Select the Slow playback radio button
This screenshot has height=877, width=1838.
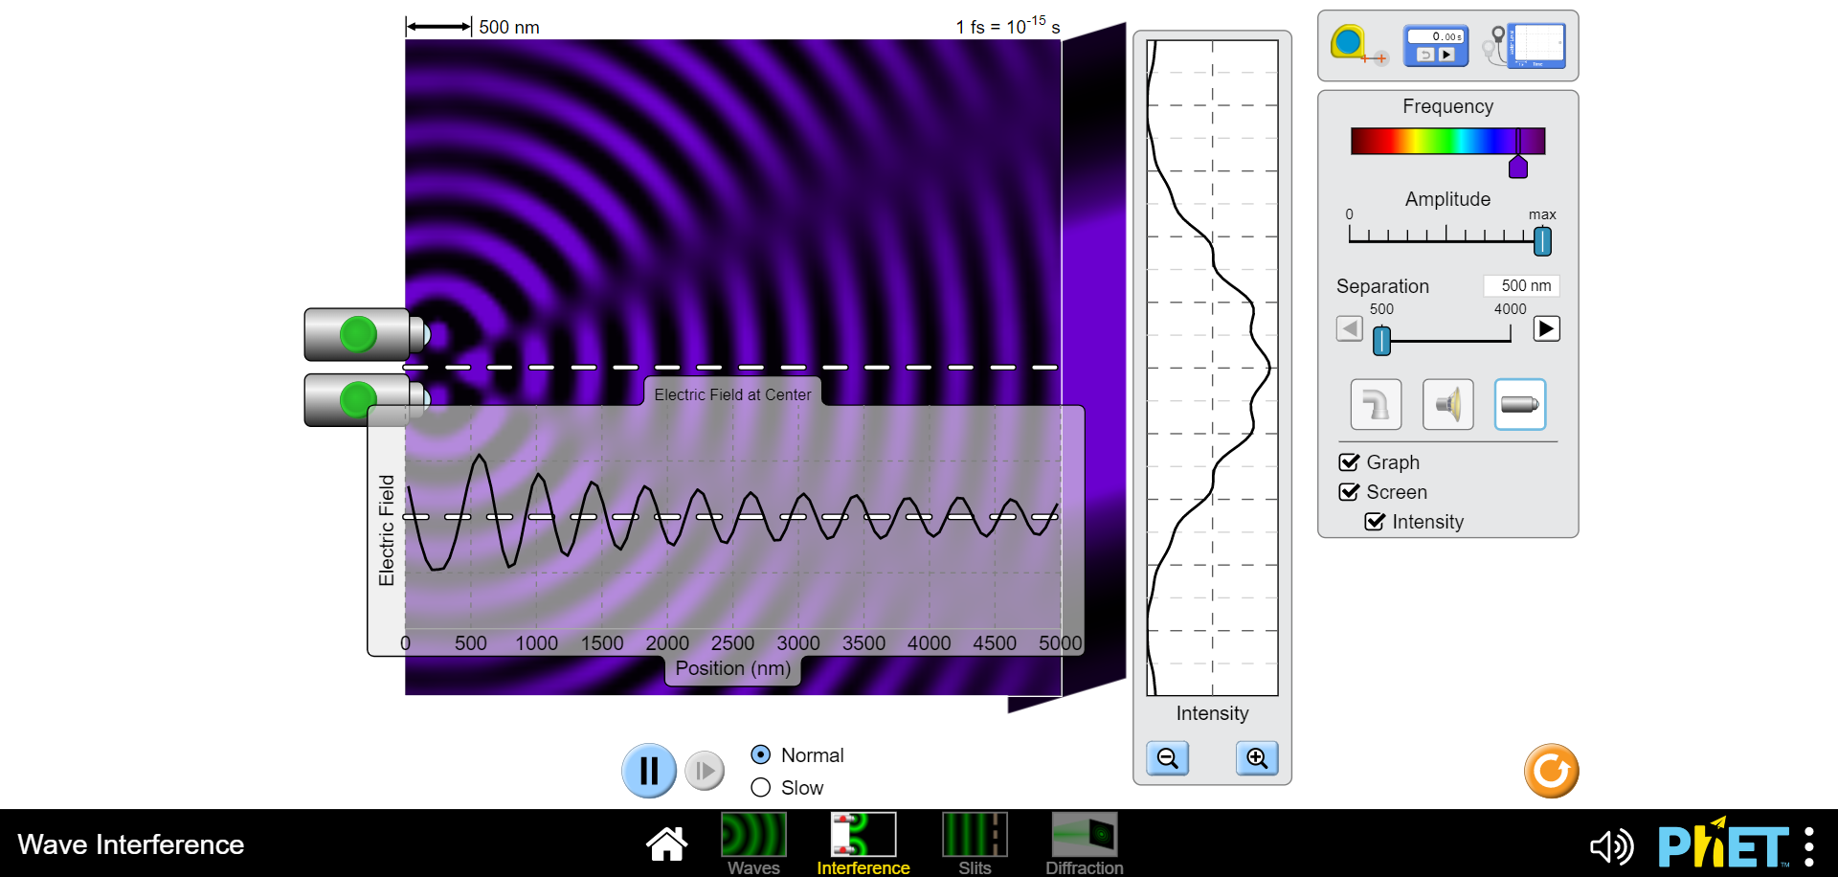point(761,787)
